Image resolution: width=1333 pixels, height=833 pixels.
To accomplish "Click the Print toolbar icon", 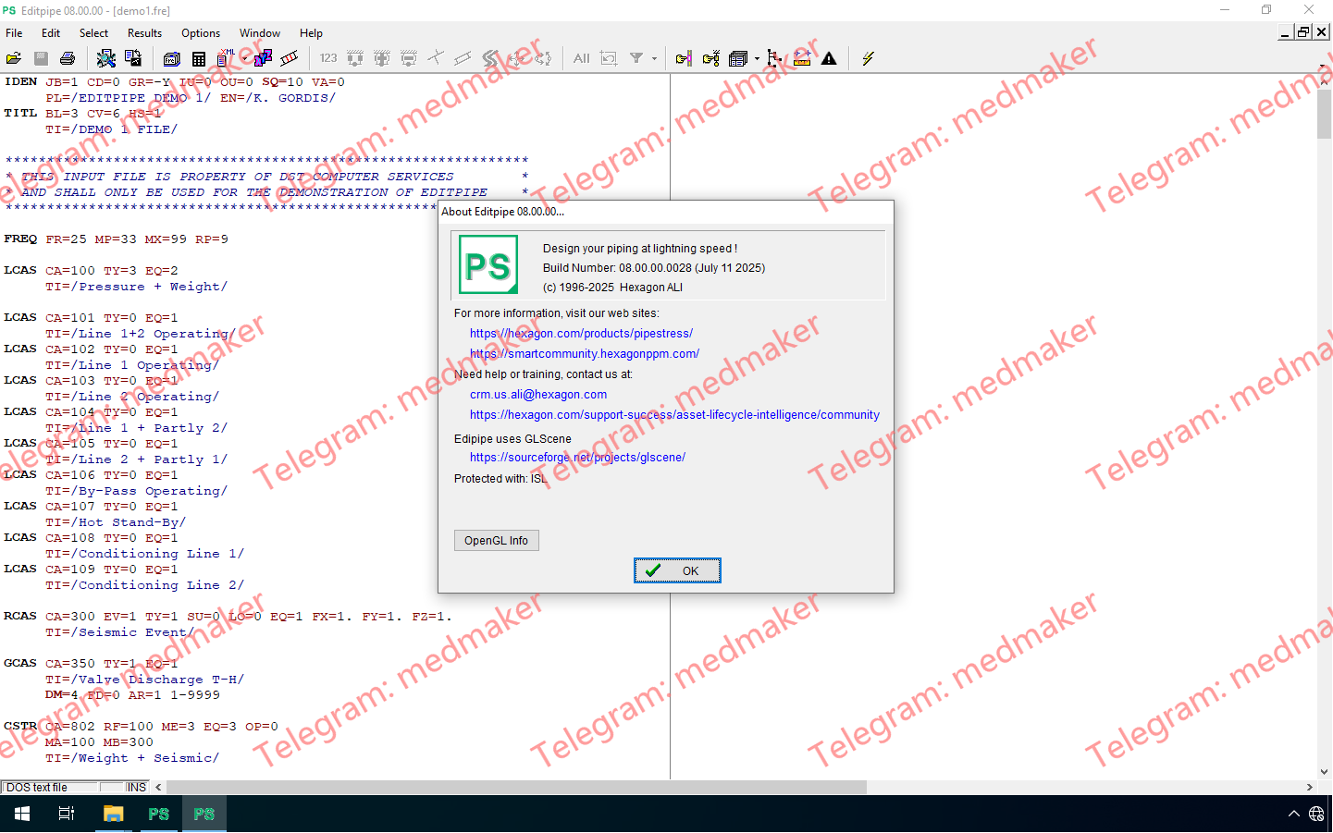I will (68, 57).
